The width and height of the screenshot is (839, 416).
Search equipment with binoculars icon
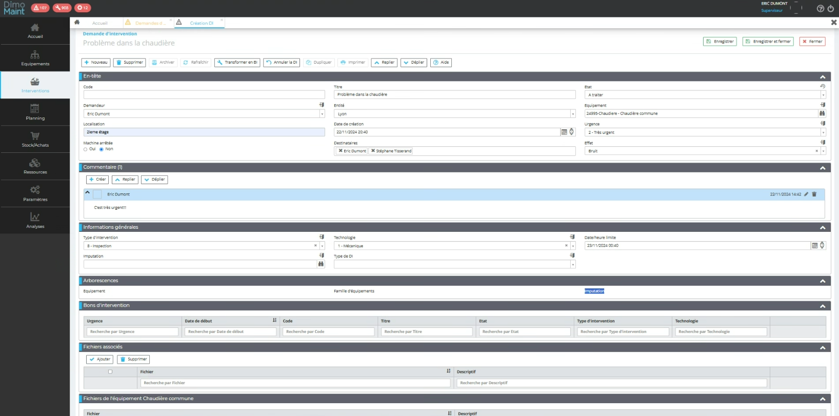(x=822, y=113)
